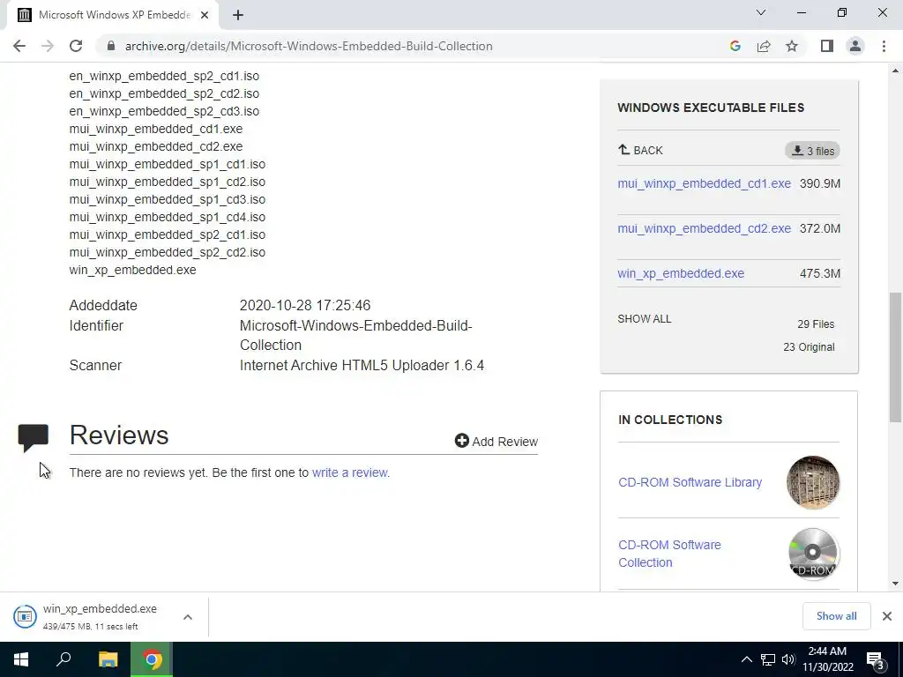Show hidden system tray icons
903x677 pixels.
(746, 659)
